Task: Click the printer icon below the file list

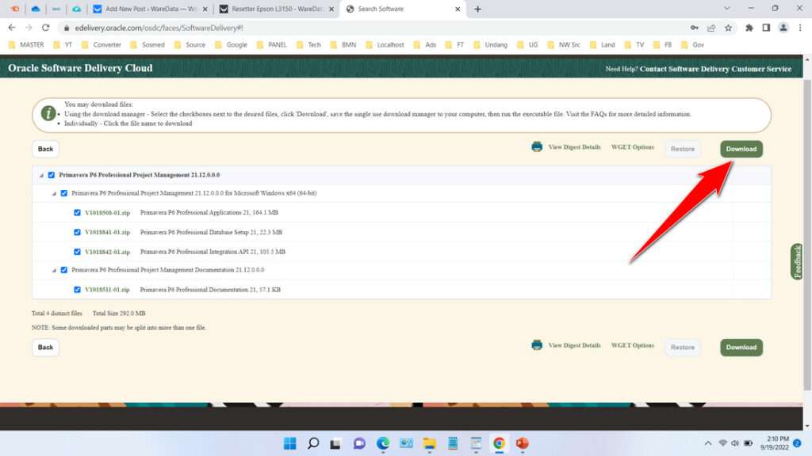Action: [x=537, y=345]
